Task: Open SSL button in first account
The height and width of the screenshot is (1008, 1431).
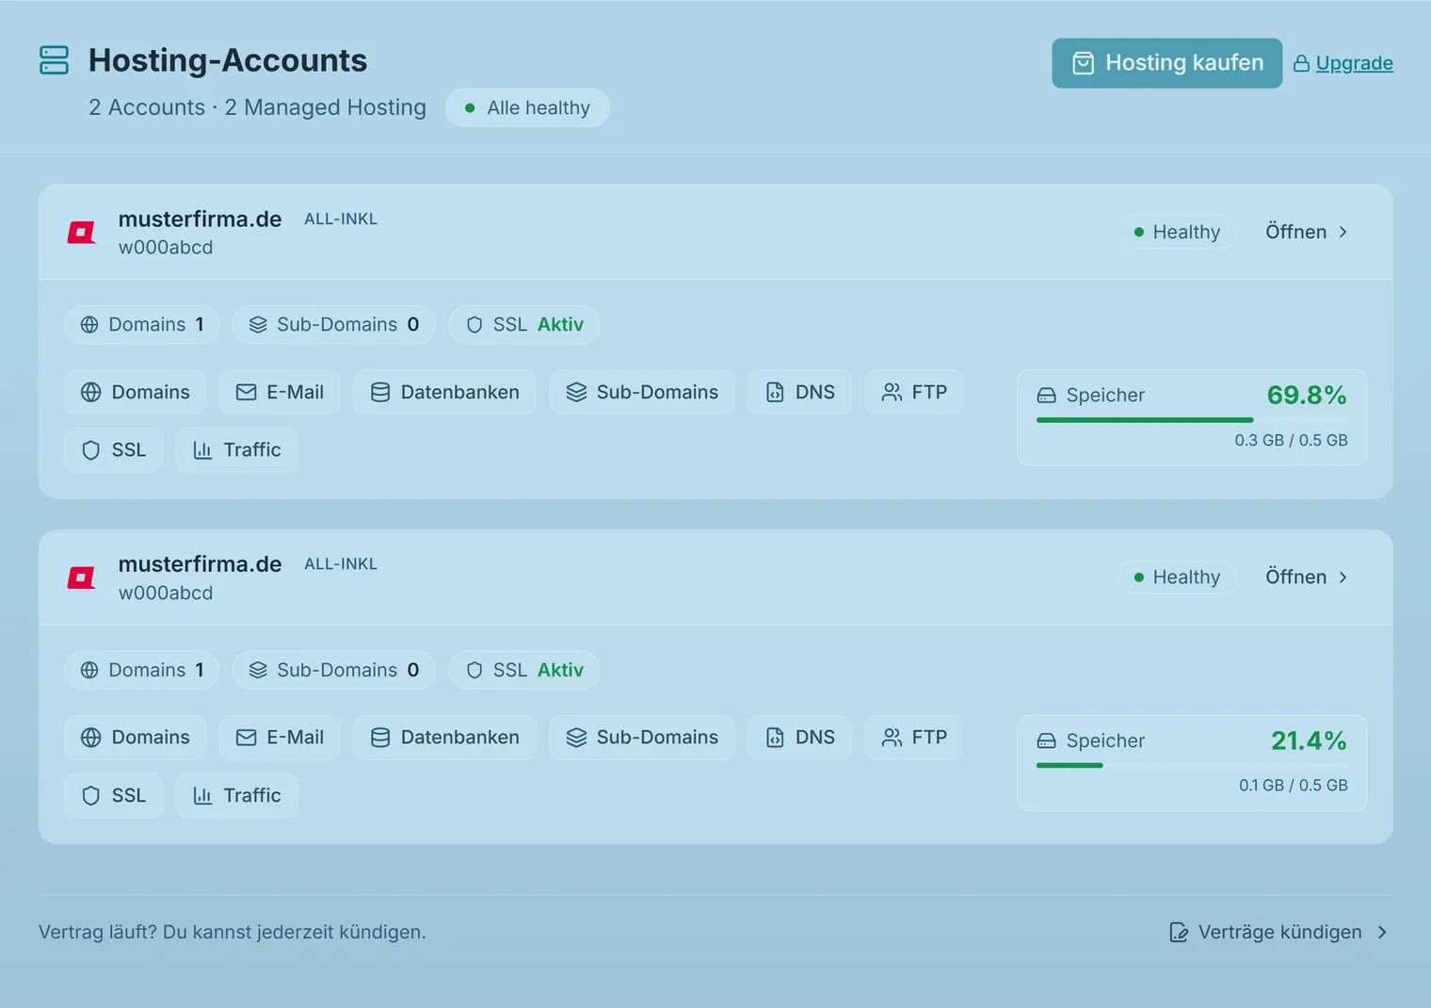Action: [x=114, y=450]
